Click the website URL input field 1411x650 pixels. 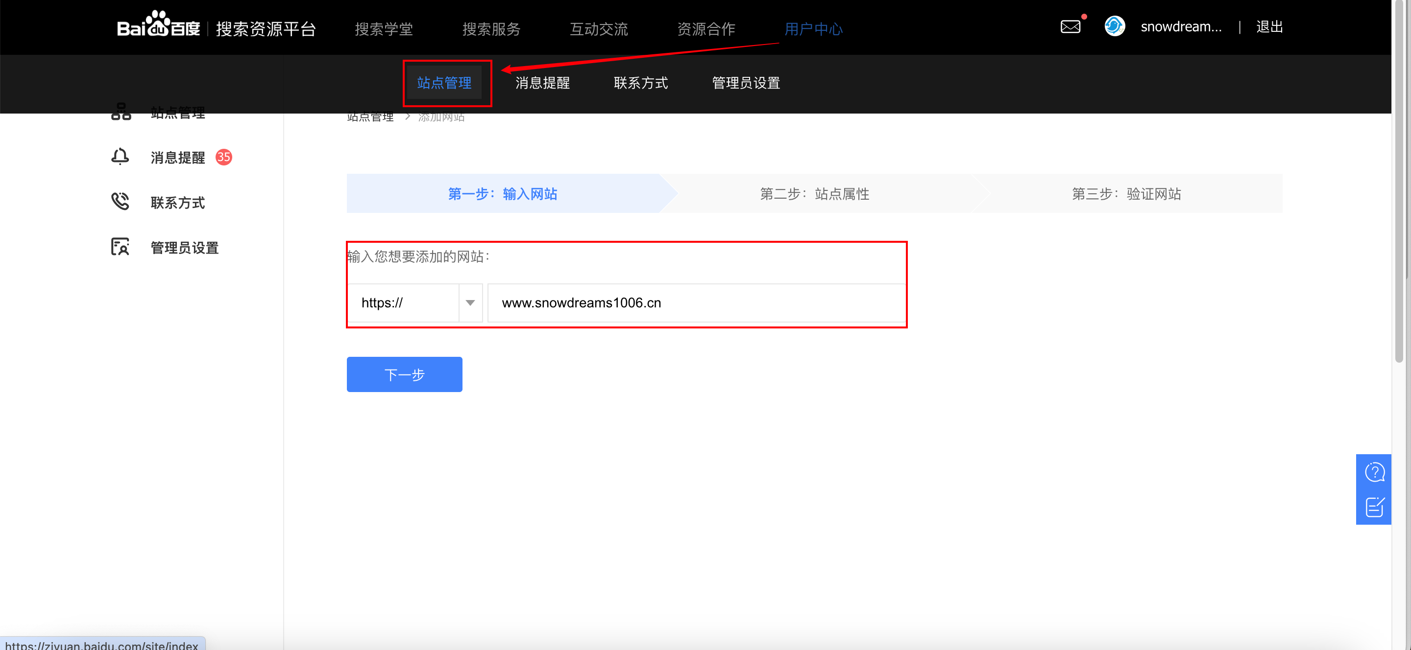click(696, 302)
